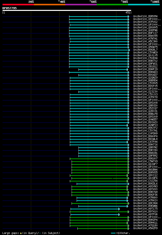162x235 pixels.
Task: Select the UniRef100_B9GRL7 label
Action: (x=145, y=50)
